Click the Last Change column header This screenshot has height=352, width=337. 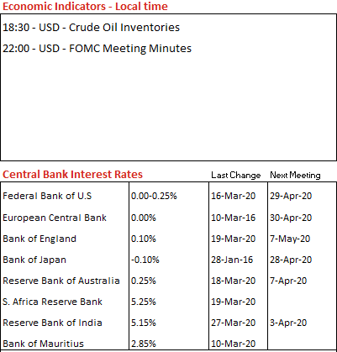click(236, 176)
